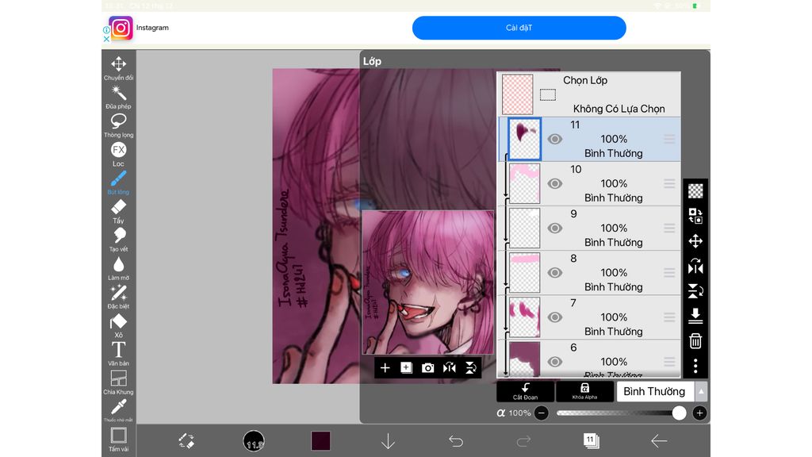Select the Tạo vết smudge tool
Image resolution: width=812 pixels, height=457 pixels.
(119, 240)
